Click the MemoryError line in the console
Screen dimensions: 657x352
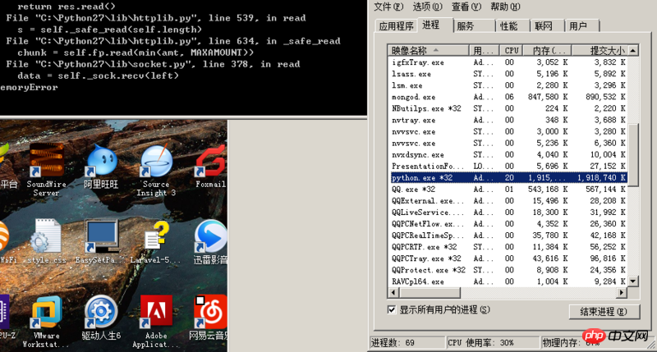click(29, 88)
